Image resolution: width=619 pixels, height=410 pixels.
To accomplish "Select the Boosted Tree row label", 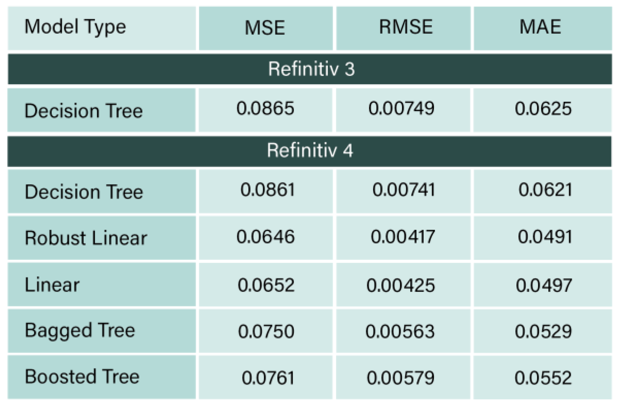I will [x=82, y=377].
